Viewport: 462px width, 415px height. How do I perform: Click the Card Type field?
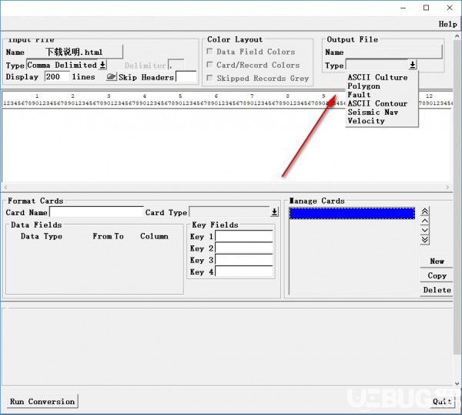coord(229,212)
